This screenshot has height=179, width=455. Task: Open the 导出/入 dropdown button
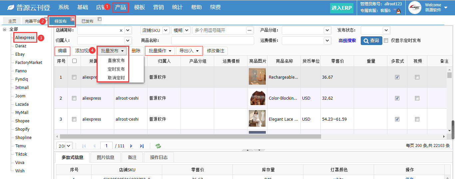pyautogui.click(x=189, y=51)
